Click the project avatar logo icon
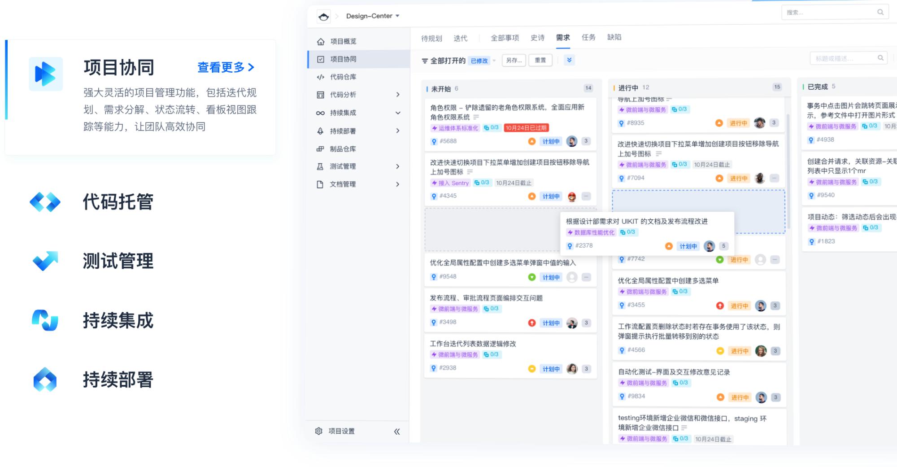The width and height of the screenshot is (897, 467). tap(323, 17)
